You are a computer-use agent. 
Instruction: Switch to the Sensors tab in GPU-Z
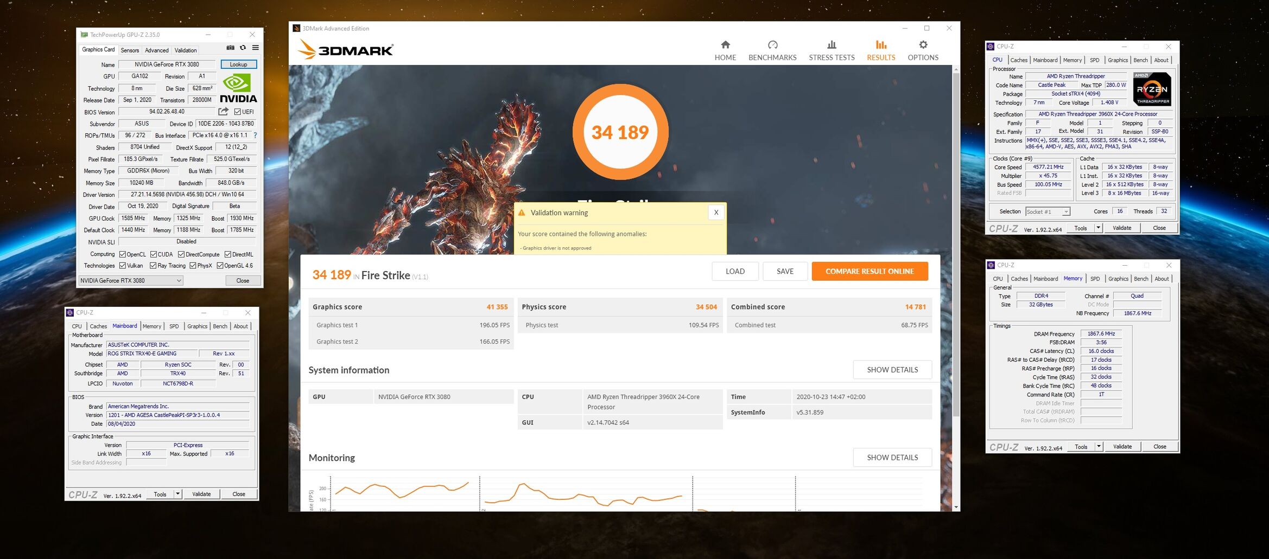130,50
